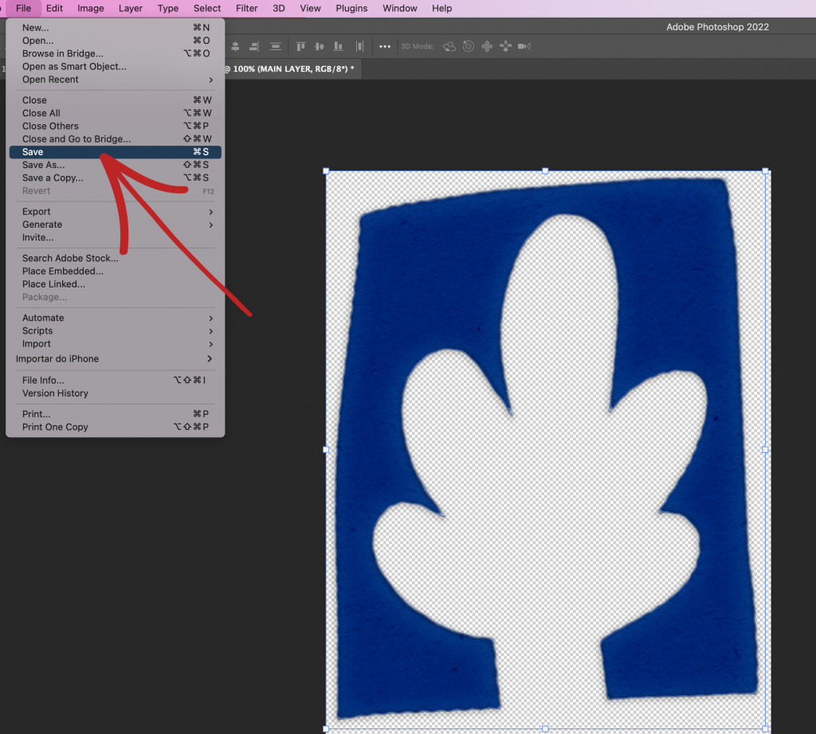Select the 3D rotate camera icon
Screen dimensions: 816x734
click(x=449, y=46)
